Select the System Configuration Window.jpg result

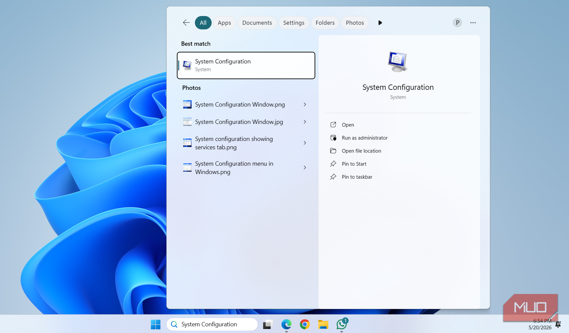tap(246, 122)
